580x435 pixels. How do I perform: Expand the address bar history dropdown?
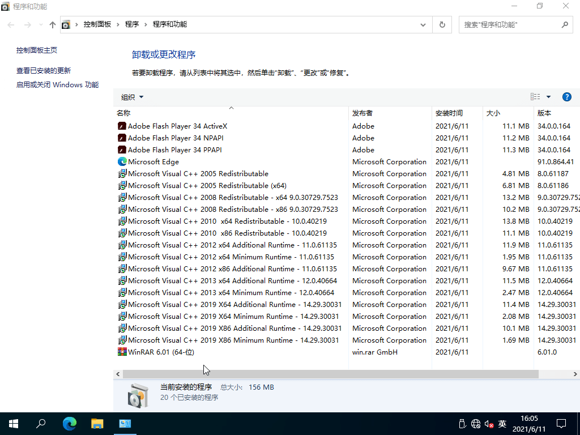click(x=423, y=25)
